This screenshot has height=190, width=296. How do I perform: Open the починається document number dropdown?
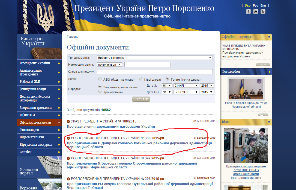[x=110, y=65]
